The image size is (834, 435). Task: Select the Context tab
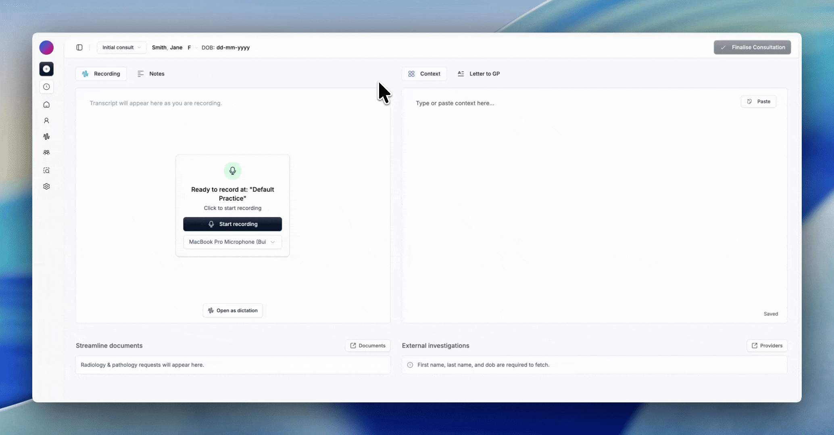click(424, 74)
